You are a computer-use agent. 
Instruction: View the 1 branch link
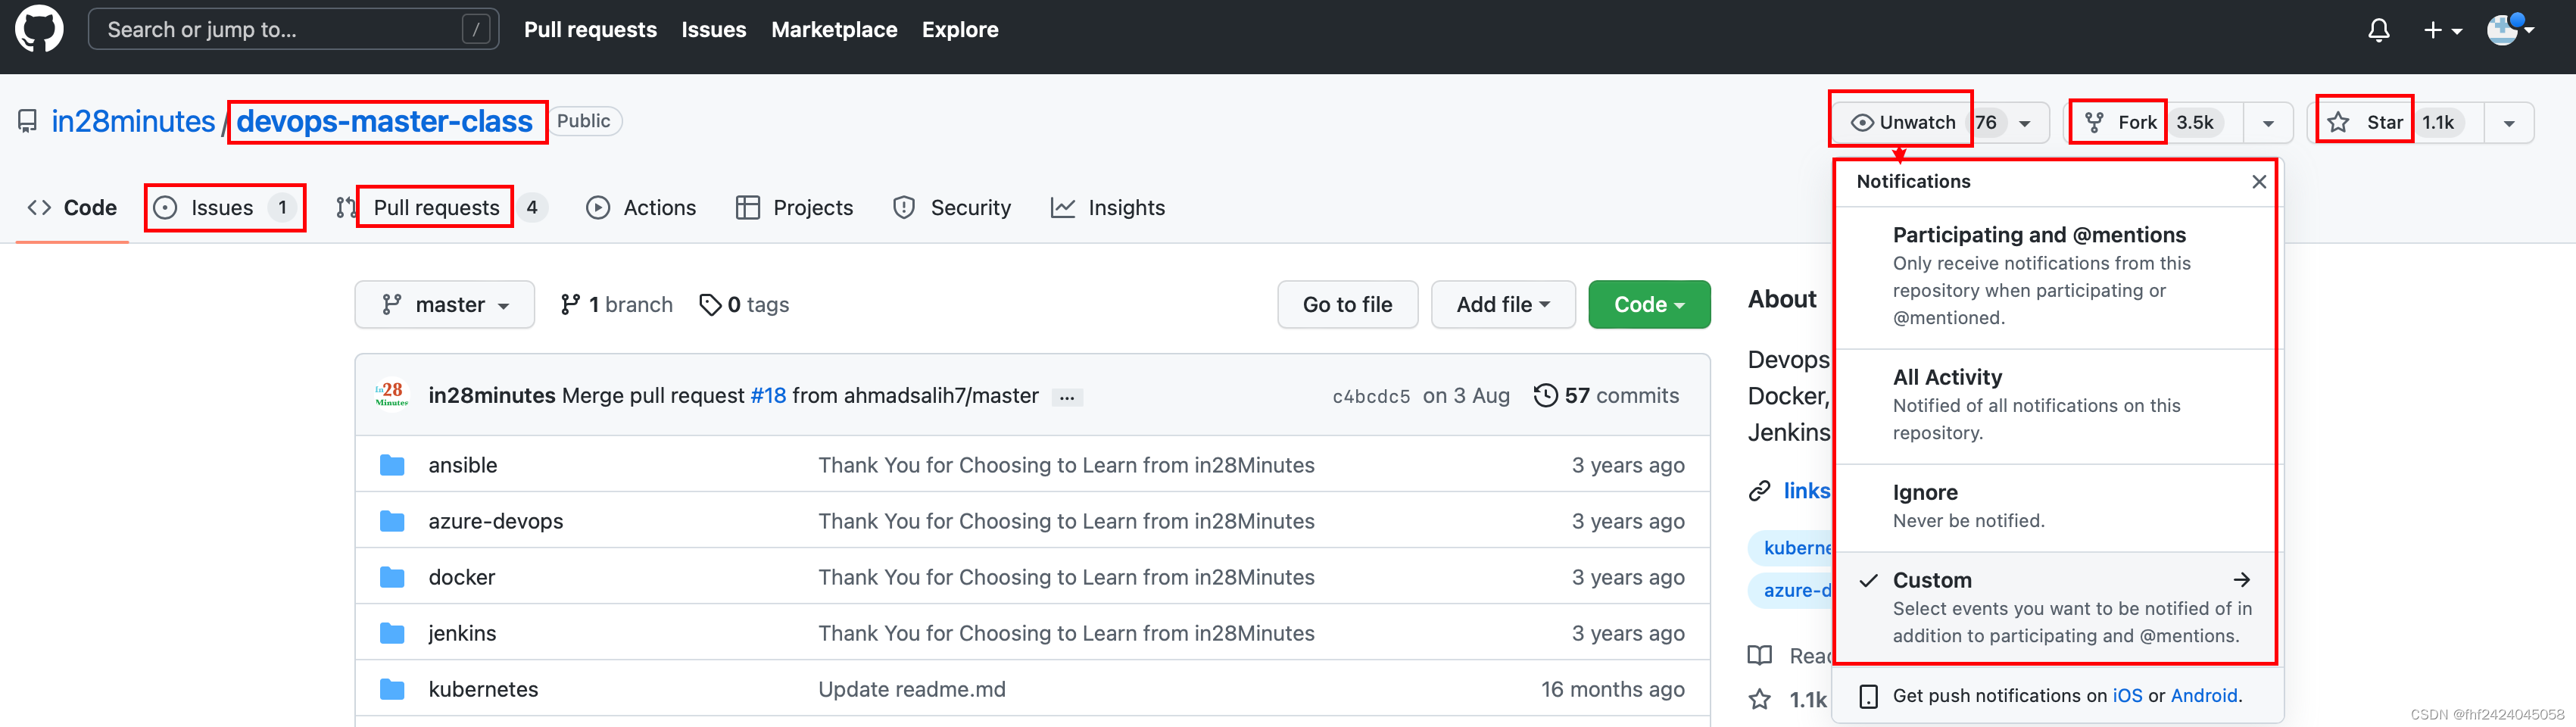point(616,304)
